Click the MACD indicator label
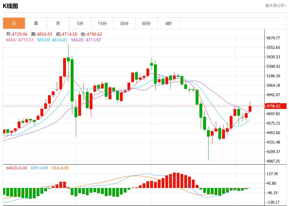Image resolution: width=289 pixels, height=206 pixels. [x=17, y=168]
